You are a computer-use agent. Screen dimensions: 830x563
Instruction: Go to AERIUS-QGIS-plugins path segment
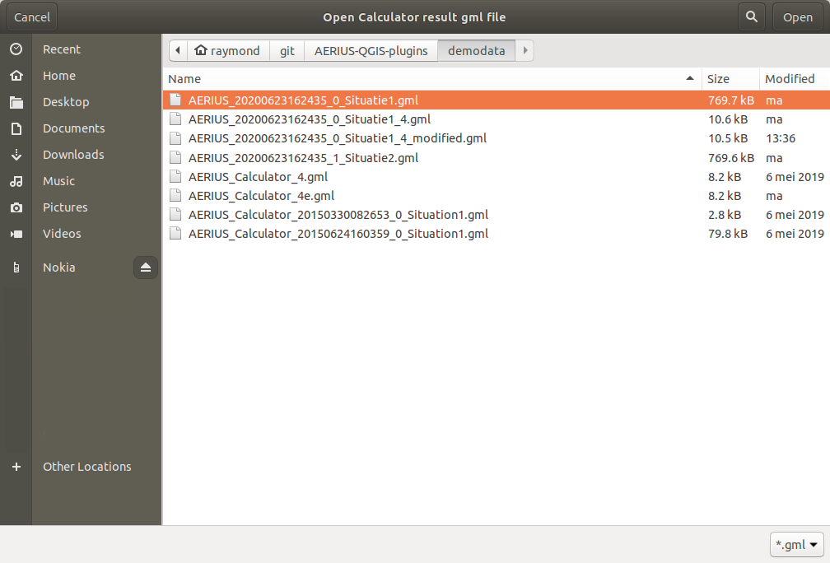[371, 51]
